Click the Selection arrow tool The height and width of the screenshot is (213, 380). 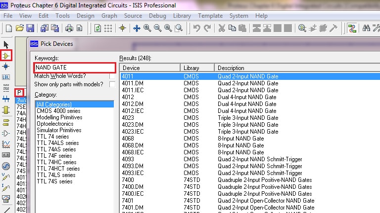click(x=6, y=45)
